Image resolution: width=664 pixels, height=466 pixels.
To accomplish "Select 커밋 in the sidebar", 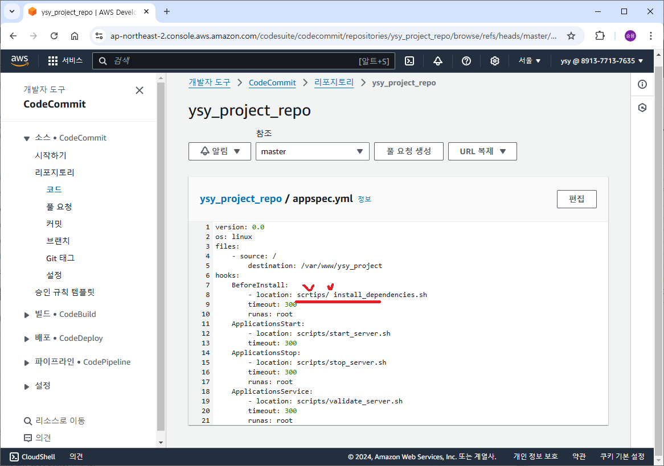I will [x=54, y=224].
